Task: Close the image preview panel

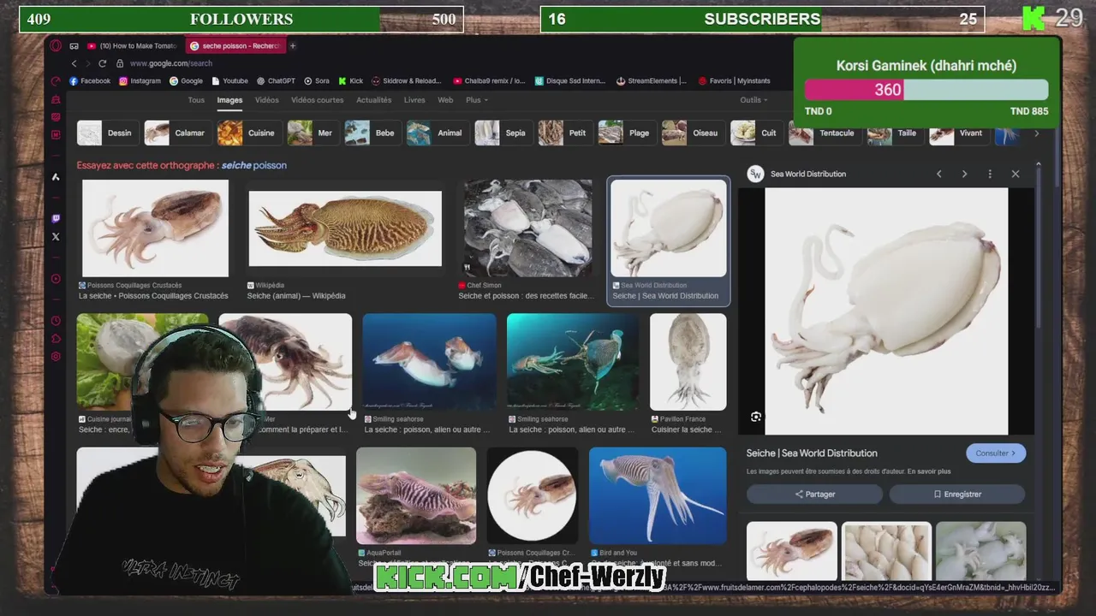Action: [x=1016, y=174]
